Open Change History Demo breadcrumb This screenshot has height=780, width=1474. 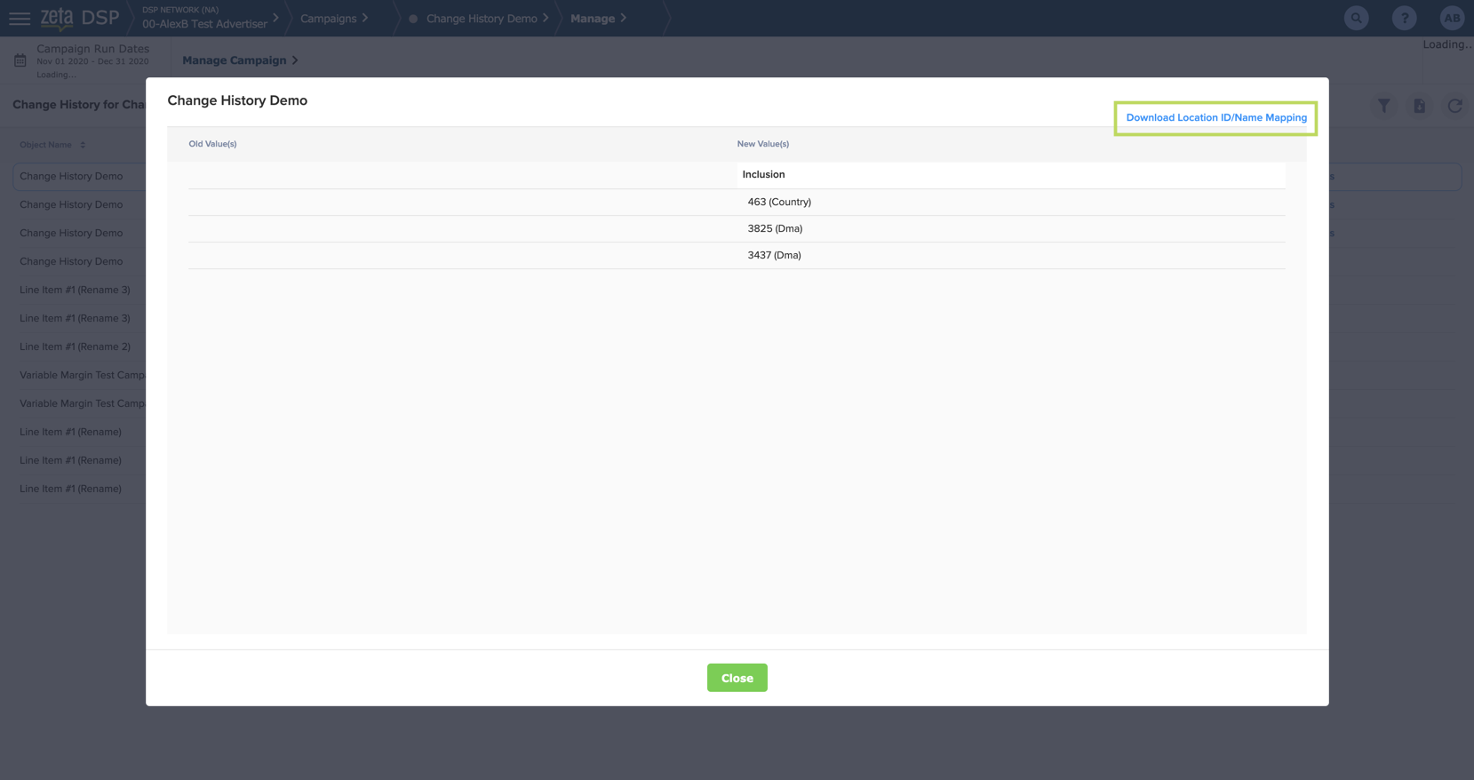(481, 19)
